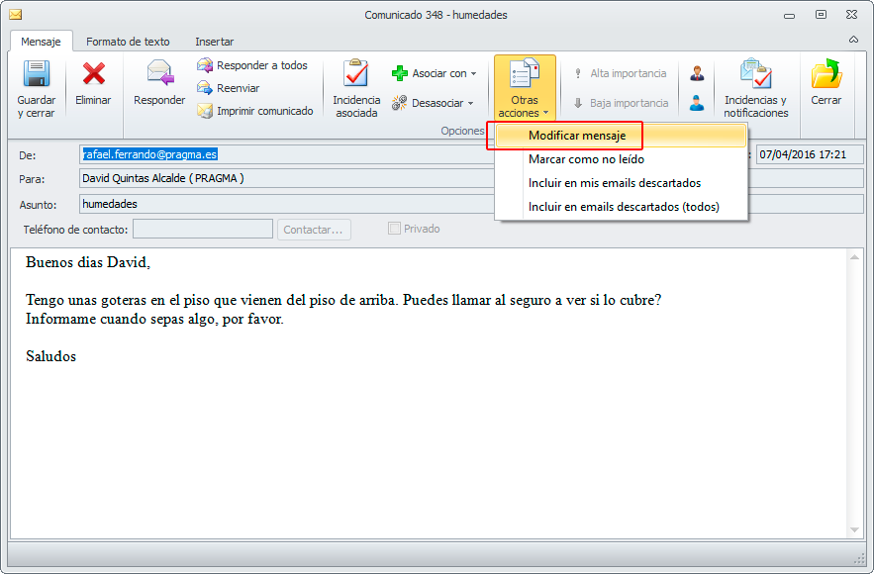The height and width of the screenshot is (574, 874).
Task: Click the Responder a todos label
Action: (262, 65)
